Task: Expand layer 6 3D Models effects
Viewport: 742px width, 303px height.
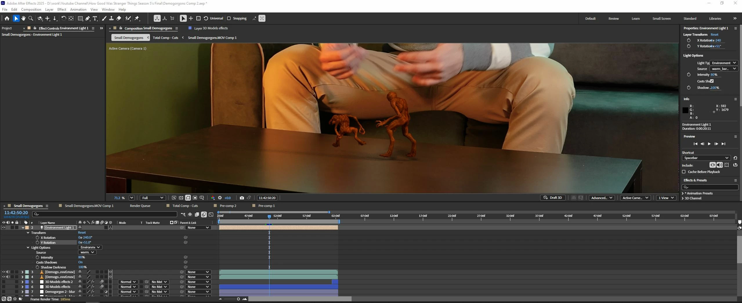Action: click(x=22, y=287)
